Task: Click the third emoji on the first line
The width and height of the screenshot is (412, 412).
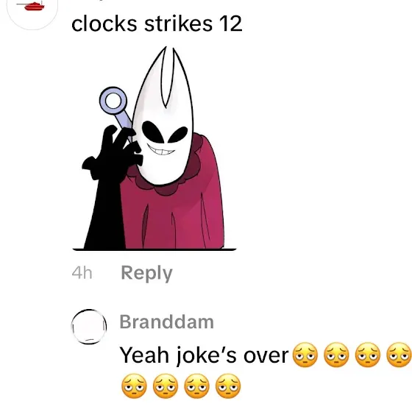Action: point(368,355)
